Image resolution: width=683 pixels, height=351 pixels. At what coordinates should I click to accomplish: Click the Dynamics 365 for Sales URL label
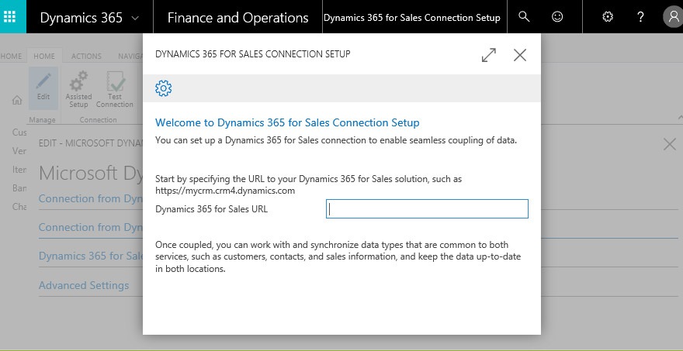211,209
